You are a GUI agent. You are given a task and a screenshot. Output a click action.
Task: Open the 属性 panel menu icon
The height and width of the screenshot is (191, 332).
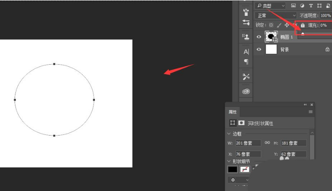pyautogui.click(x=311, y=112)
